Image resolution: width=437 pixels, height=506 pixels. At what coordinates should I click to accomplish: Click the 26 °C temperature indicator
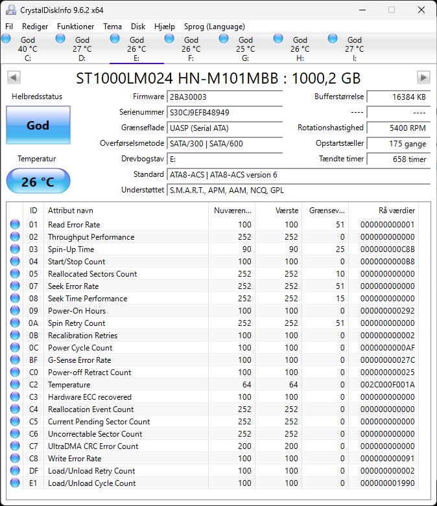pyautogui.click(x=38, y=181)
